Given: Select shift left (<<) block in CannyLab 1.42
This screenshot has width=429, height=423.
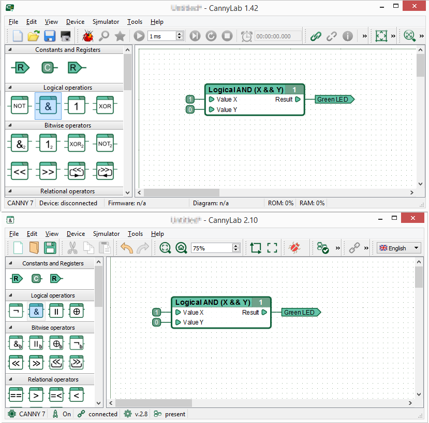Looking at the screenshot, I should coord(20,172).
